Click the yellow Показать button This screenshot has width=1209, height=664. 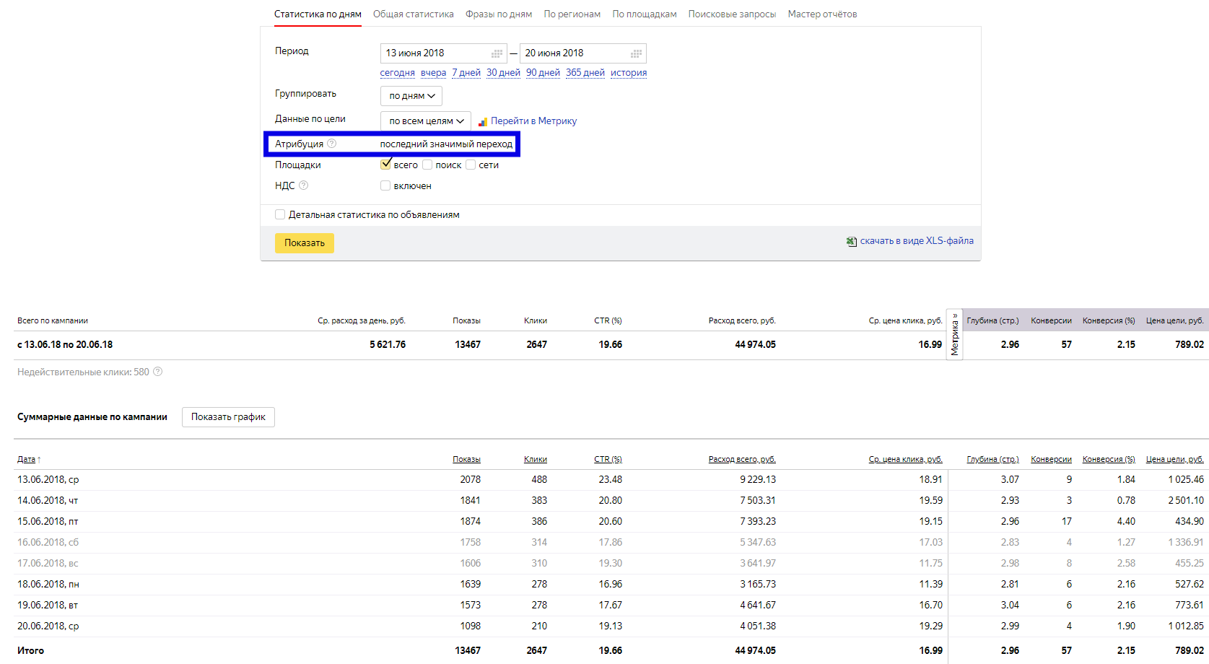tap(305, 243)
